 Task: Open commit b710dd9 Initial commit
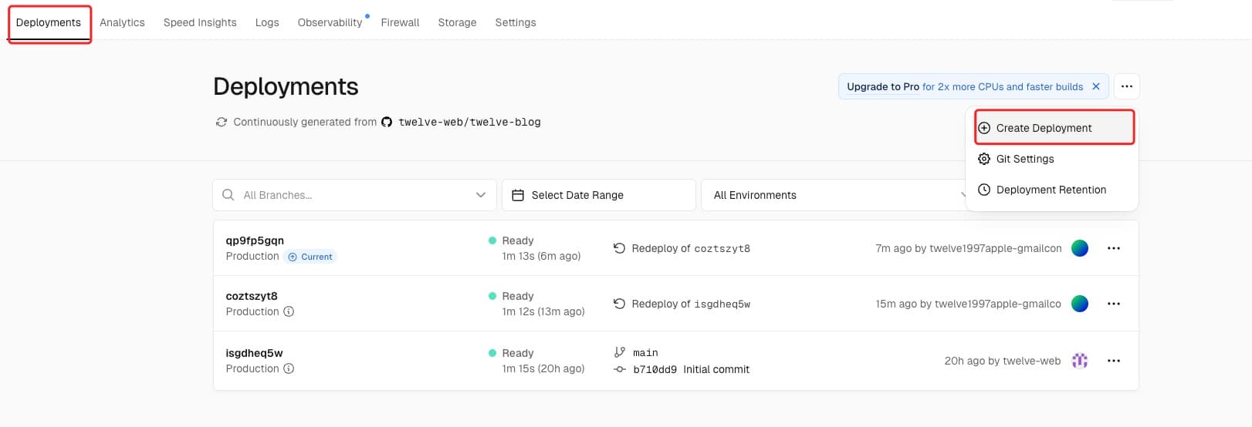(691, 369)
